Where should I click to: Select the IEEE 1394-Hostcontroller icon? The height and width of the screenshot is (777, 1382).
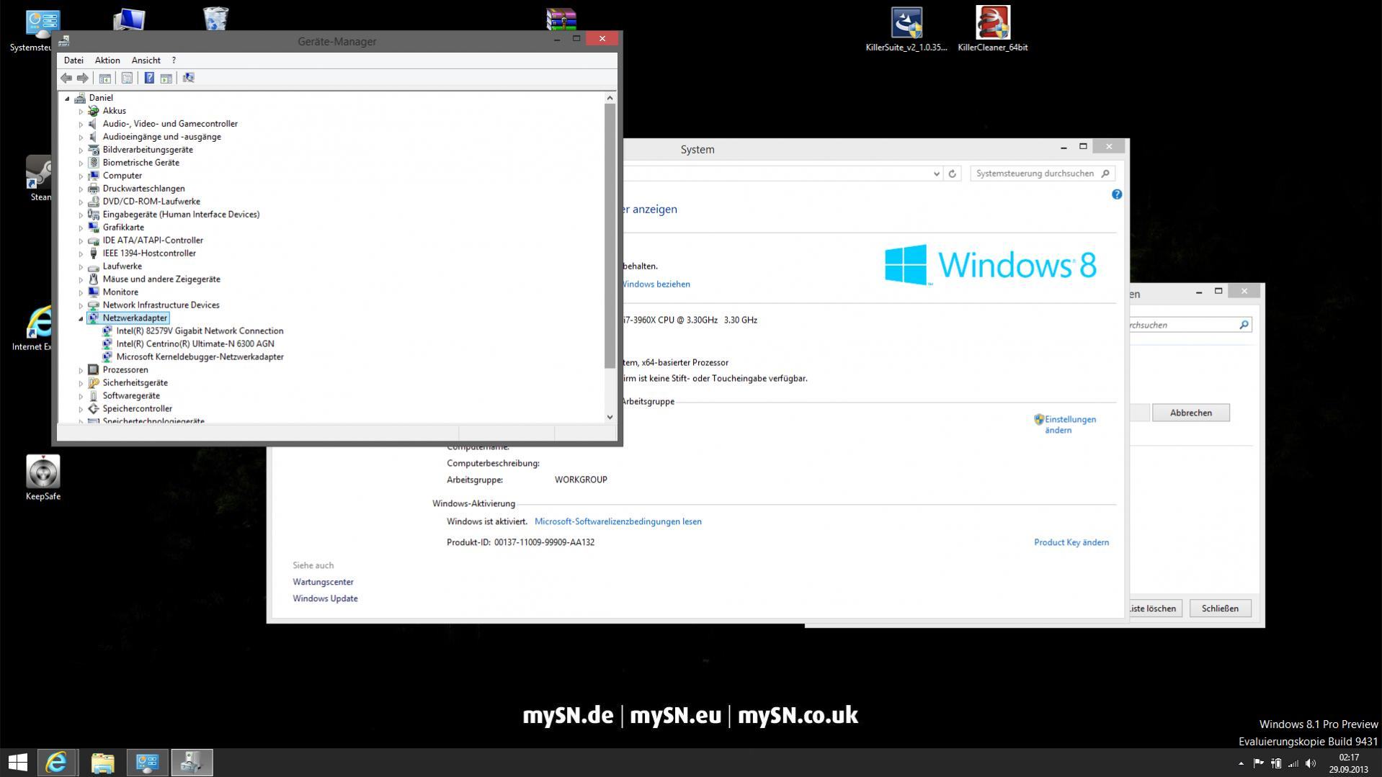tap(94, 253)
